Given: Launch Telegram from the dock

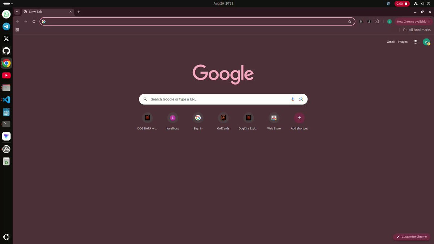Looking at the screenshot, I should (x=6, y=26).
